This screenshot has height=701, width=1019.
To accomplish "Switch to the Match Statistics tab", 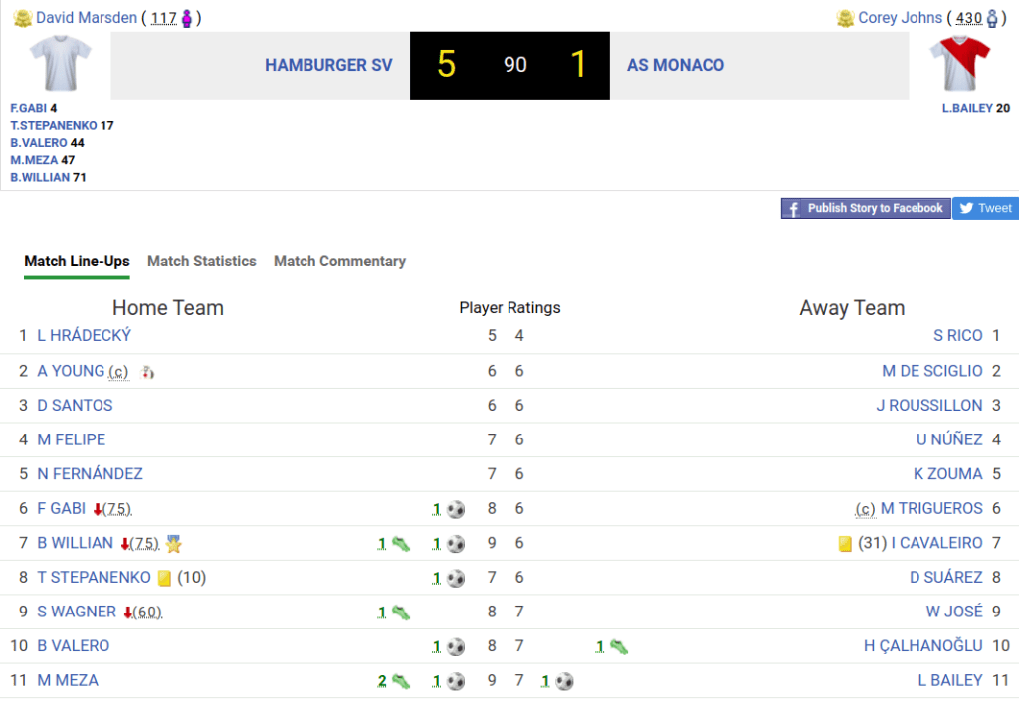I will click(201, 262).
